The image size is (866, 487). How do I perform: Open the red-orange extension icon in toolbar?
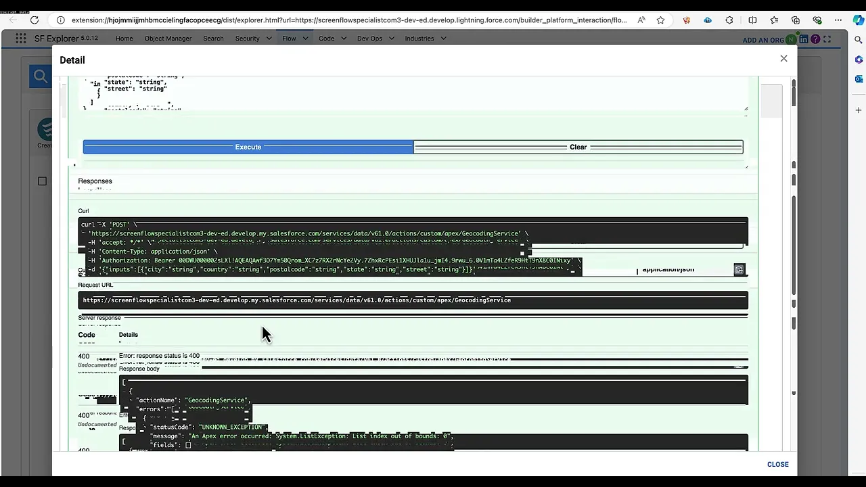coord(687,20)
